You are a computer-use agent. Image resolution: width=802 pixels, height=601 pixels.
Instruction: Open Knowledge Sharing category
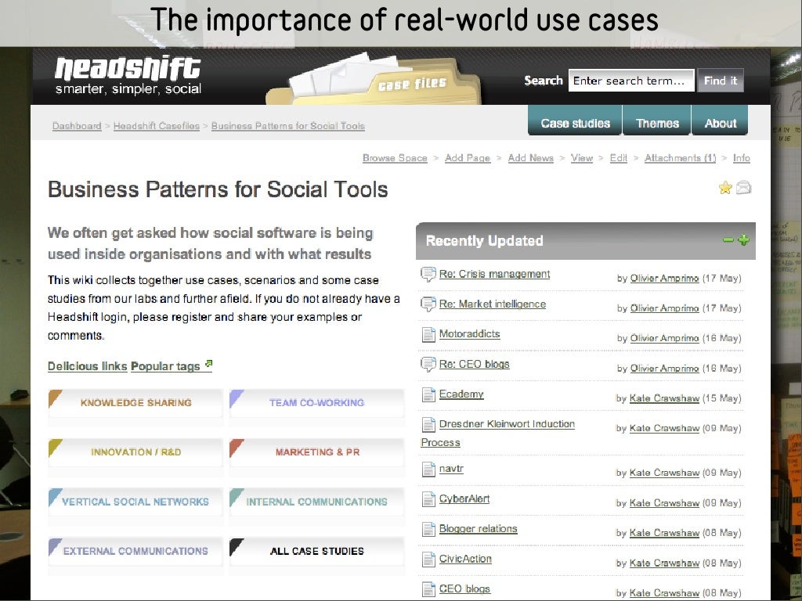[135, 403]
